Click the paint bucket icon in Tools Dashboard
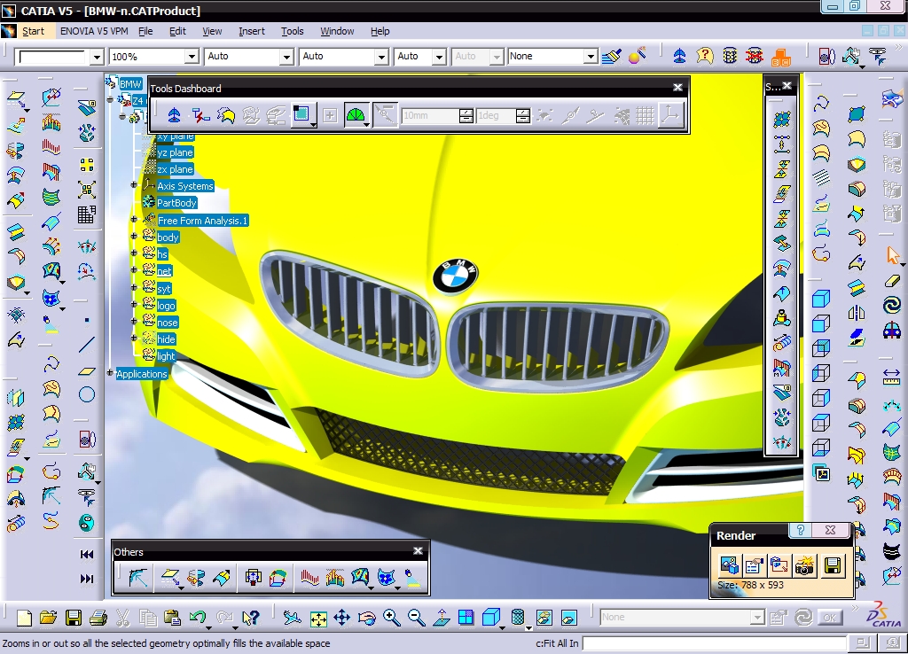This screenshot has width=908, height=654. coord(226,115)
